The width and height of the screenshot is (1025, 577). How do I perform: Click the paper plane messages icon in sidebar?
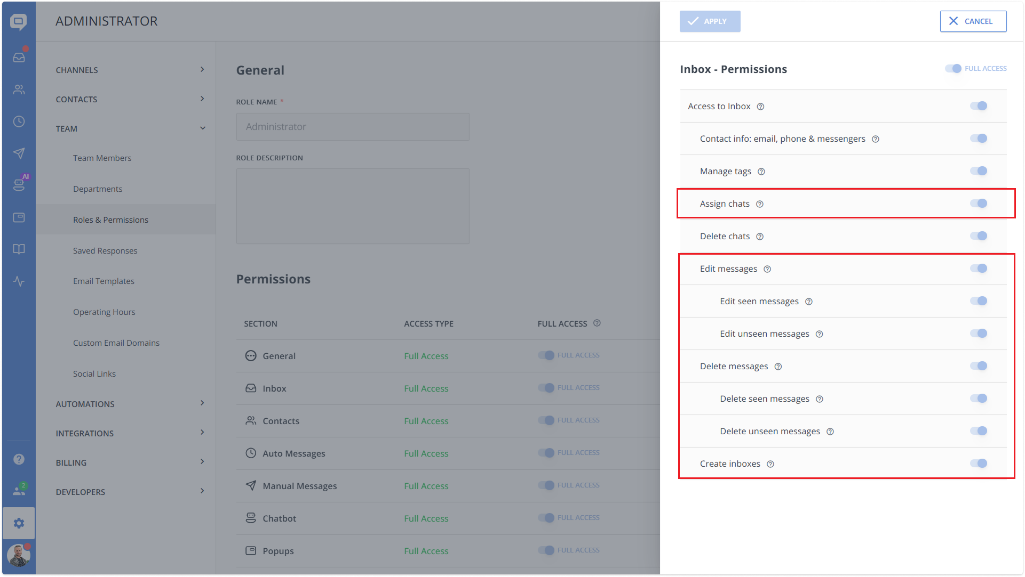(19, 153)
